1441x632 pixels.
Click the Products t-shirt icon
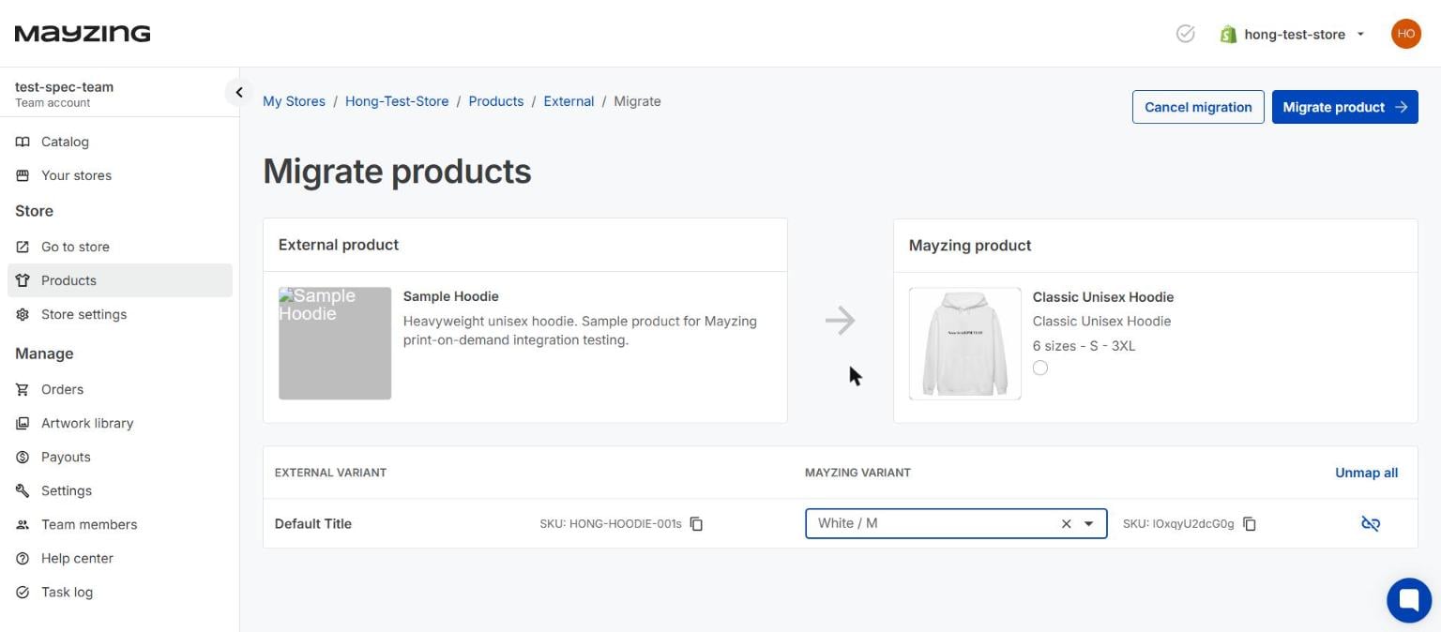(23, 280)
